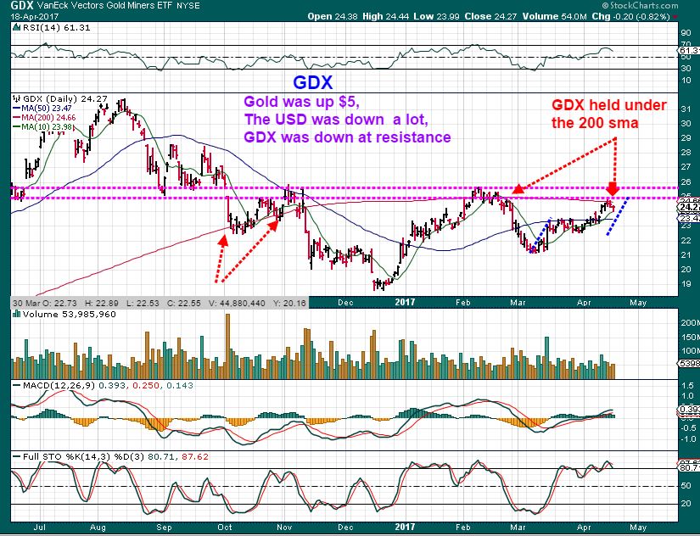Click the 'GDX (Daily) 24.27' legend label
This screenshot has height=536, width=700.
click(64, 99)
